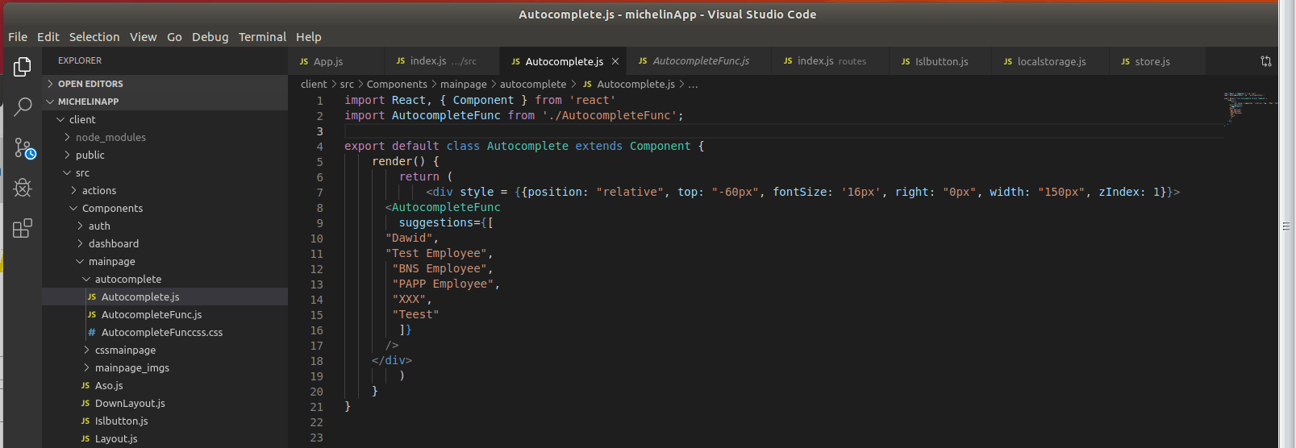Open the File menu

(x=18, y=37)
